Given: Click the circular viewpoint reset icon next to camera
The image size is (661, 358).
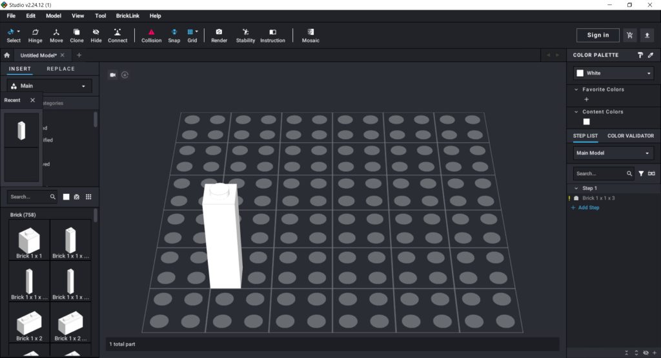Looking at the screenshot, I should point(125,75).
